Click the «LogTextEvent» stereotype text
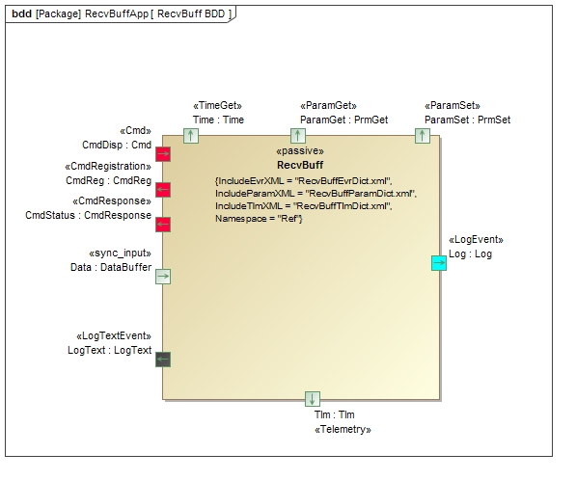This screenshot has width=576, height=480. (114, 335)
